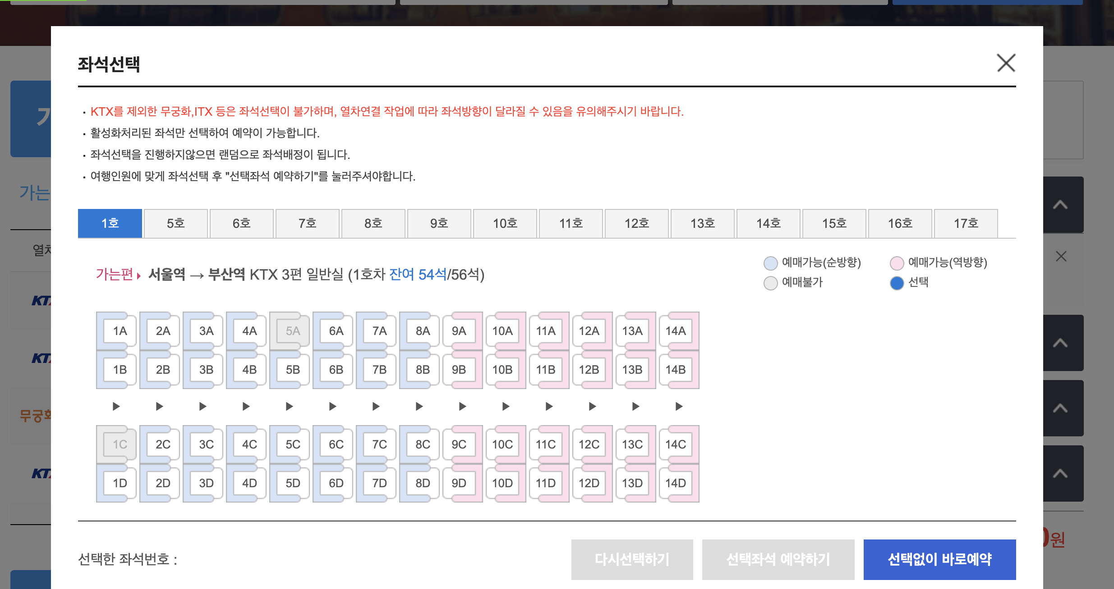Image resolution: width=1114 pixels, height=589 pixels.
Task: Click the 예매가능(역방향) pink legend circle
Action: point(896,263)
